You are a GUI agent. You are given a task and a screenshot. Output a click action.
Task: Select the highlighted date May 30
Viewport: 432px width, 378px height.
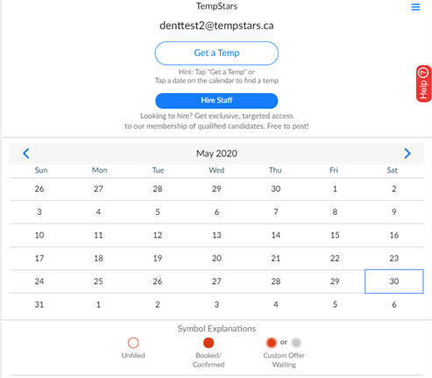click(394, 282)
